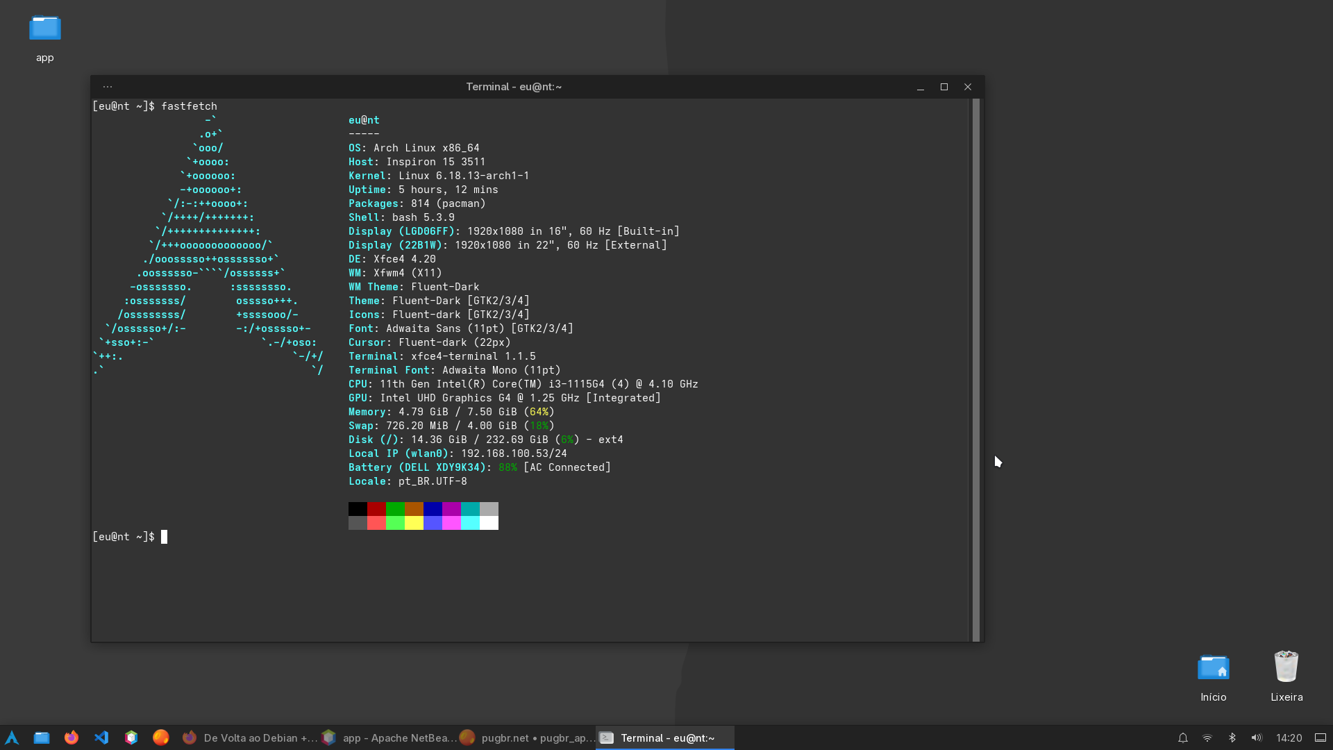Click the show desktop button
The height and width of the screenshot is (750, 1333).
tap(1321, 737)
